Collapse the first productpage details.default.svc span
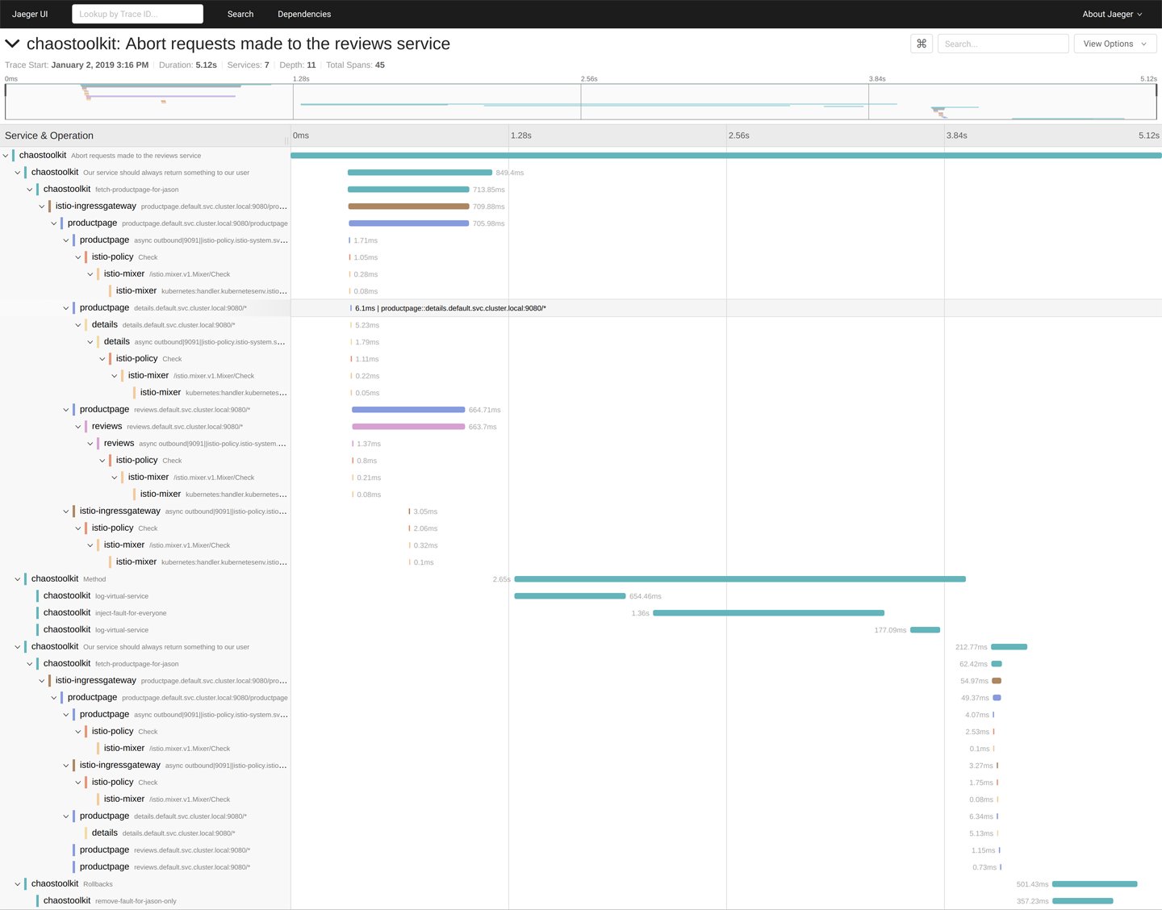 [x=66, y=308]
